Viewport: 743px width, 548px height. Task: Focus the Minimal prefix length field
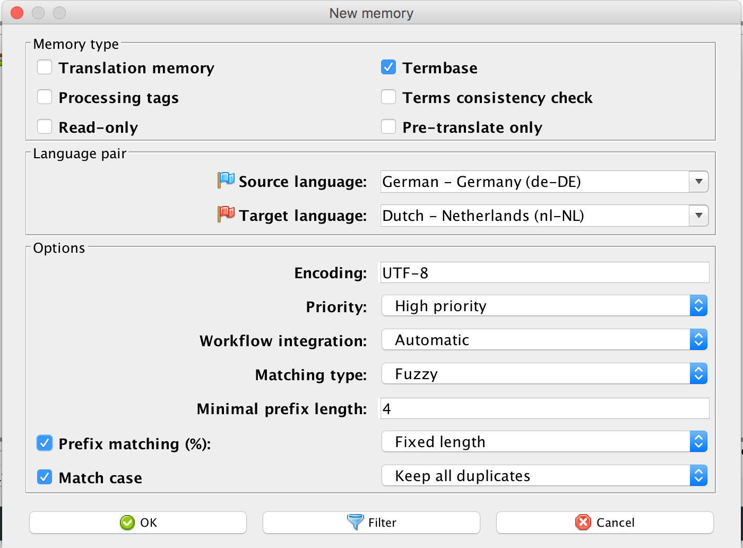click(544, 409)
